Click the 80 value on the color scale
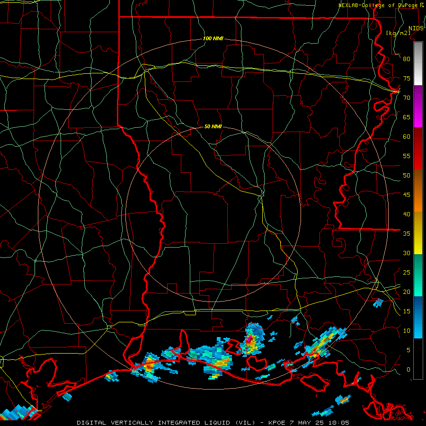This screenshot has width=426, height=426. coord(407,59)
